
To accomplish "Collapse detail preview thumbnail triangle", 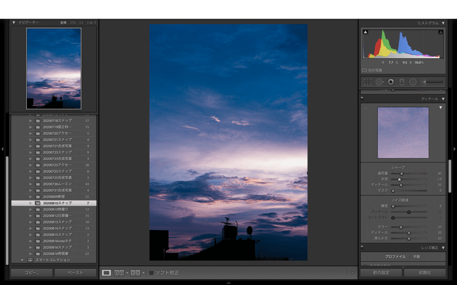I will pos(440,108).
